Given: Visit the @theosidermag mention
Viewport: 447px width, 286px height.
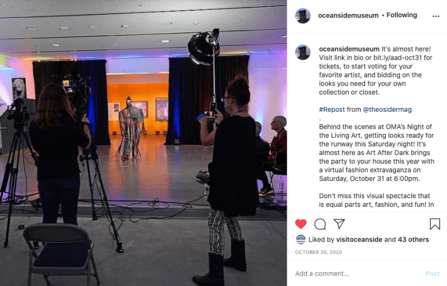Looking at the screenshot, I should (387, 110).
